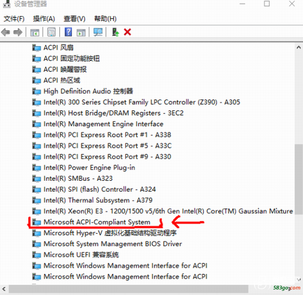Open the 操作(A) menu

44,19
